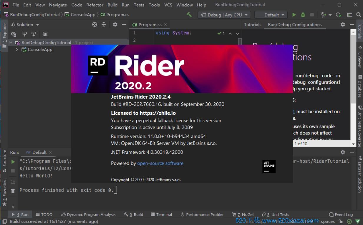The width and height of the screenshot is (363, 225).
Task: Collapse the RunDebugConfigTutorial solution node
Action: (11, 43)
